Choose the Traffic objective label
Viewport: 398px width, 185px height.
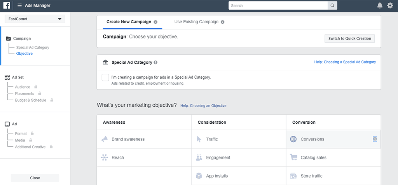212,139
